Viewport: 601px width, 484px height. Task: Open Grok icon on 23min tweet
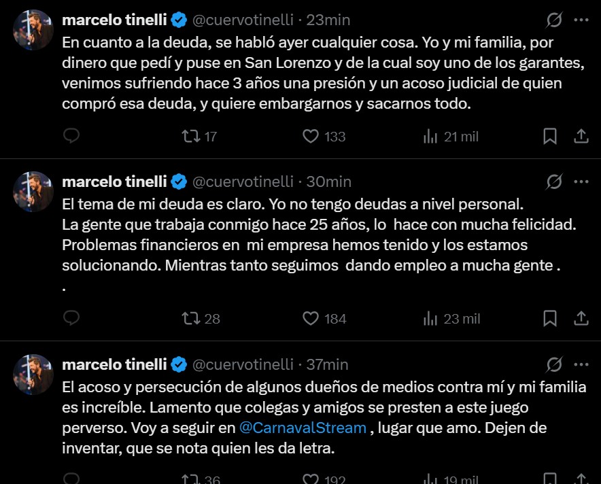[554, 20]
